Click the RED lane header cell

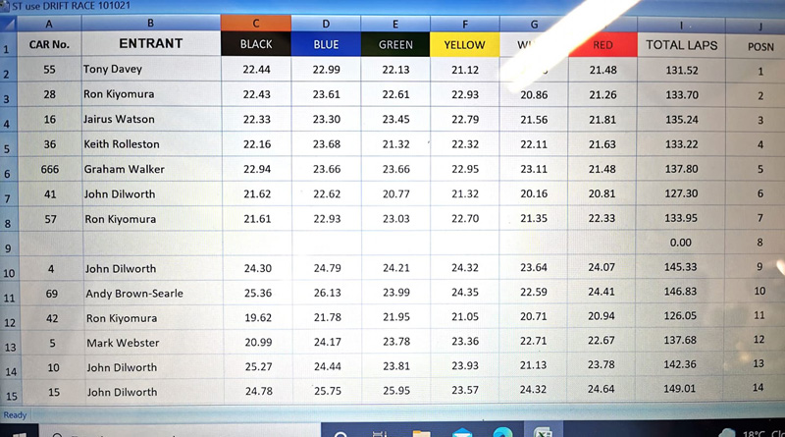tap(602, 45)
